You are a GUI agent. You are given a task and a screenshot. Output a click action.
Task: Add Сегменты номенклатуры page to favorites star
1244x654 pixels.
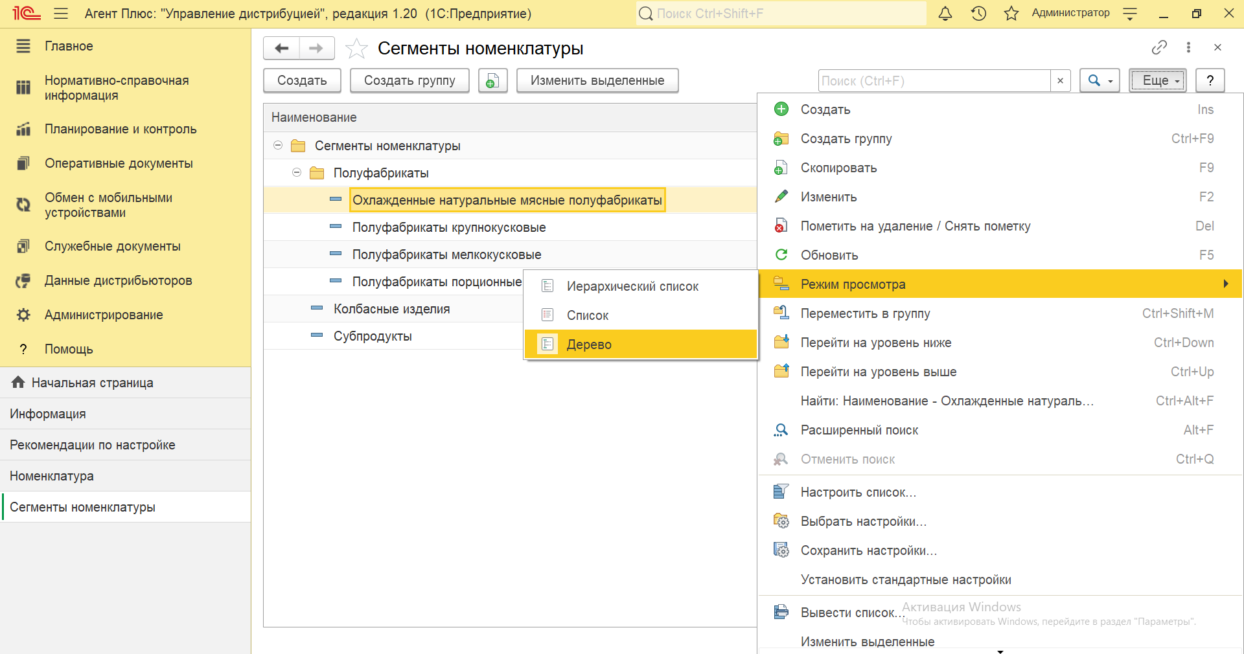(x=356, y=49)
